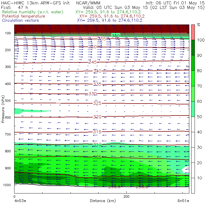
Task: Click the 'Circulation vectors' legend label
Action: pyautogui.click(x=20, y=20)
